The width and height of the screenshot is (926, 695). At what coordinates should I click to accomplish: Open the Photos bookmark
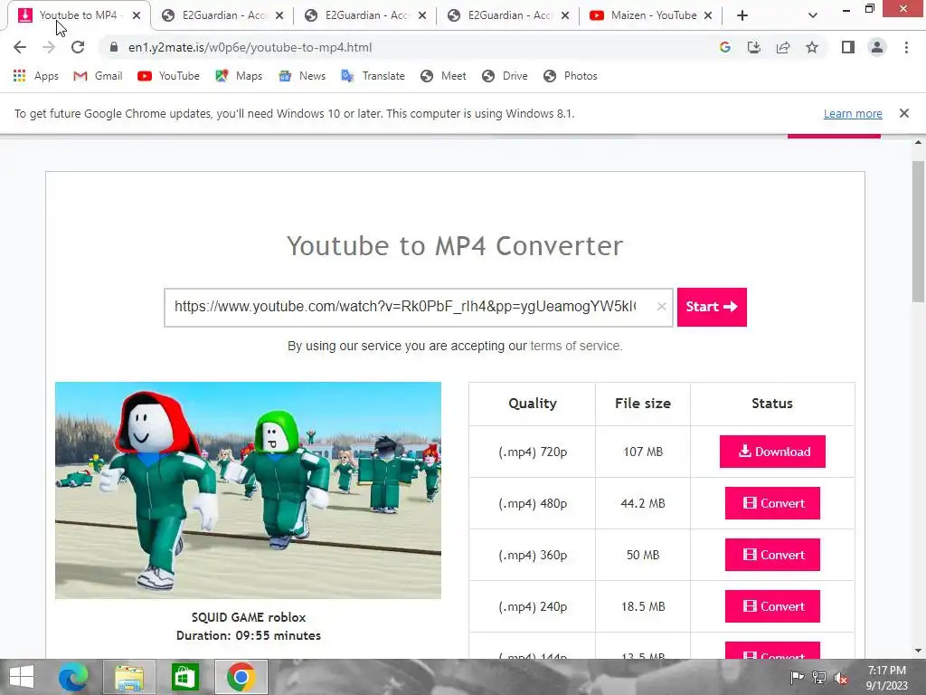[570, 76]
